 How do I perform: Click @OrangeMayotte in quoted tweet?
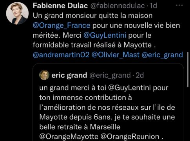tap(69, 137)
